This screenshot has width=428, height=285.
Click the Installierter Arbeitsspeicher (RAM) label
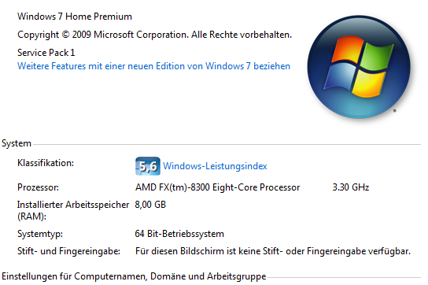(x=73, y=210)
